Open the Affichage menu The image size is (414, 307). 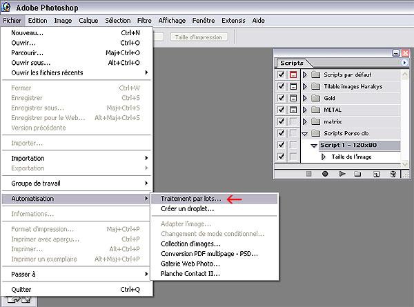(172, 21)
